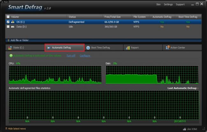Sort by the Volume column header

[15, 17]
